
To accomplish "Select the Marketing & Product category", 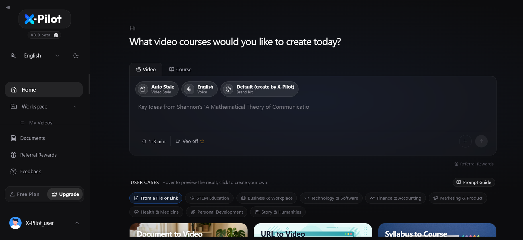I will coord(458,198).
